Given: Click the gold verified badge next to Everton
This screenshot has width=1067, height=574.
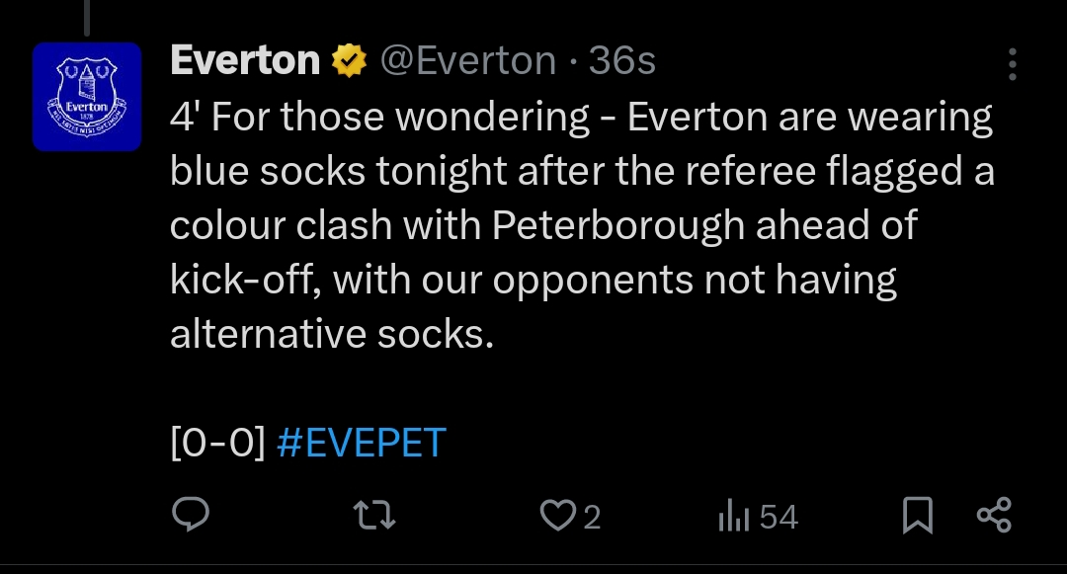Looking at the screenshot, I should (x=349, y=60).
